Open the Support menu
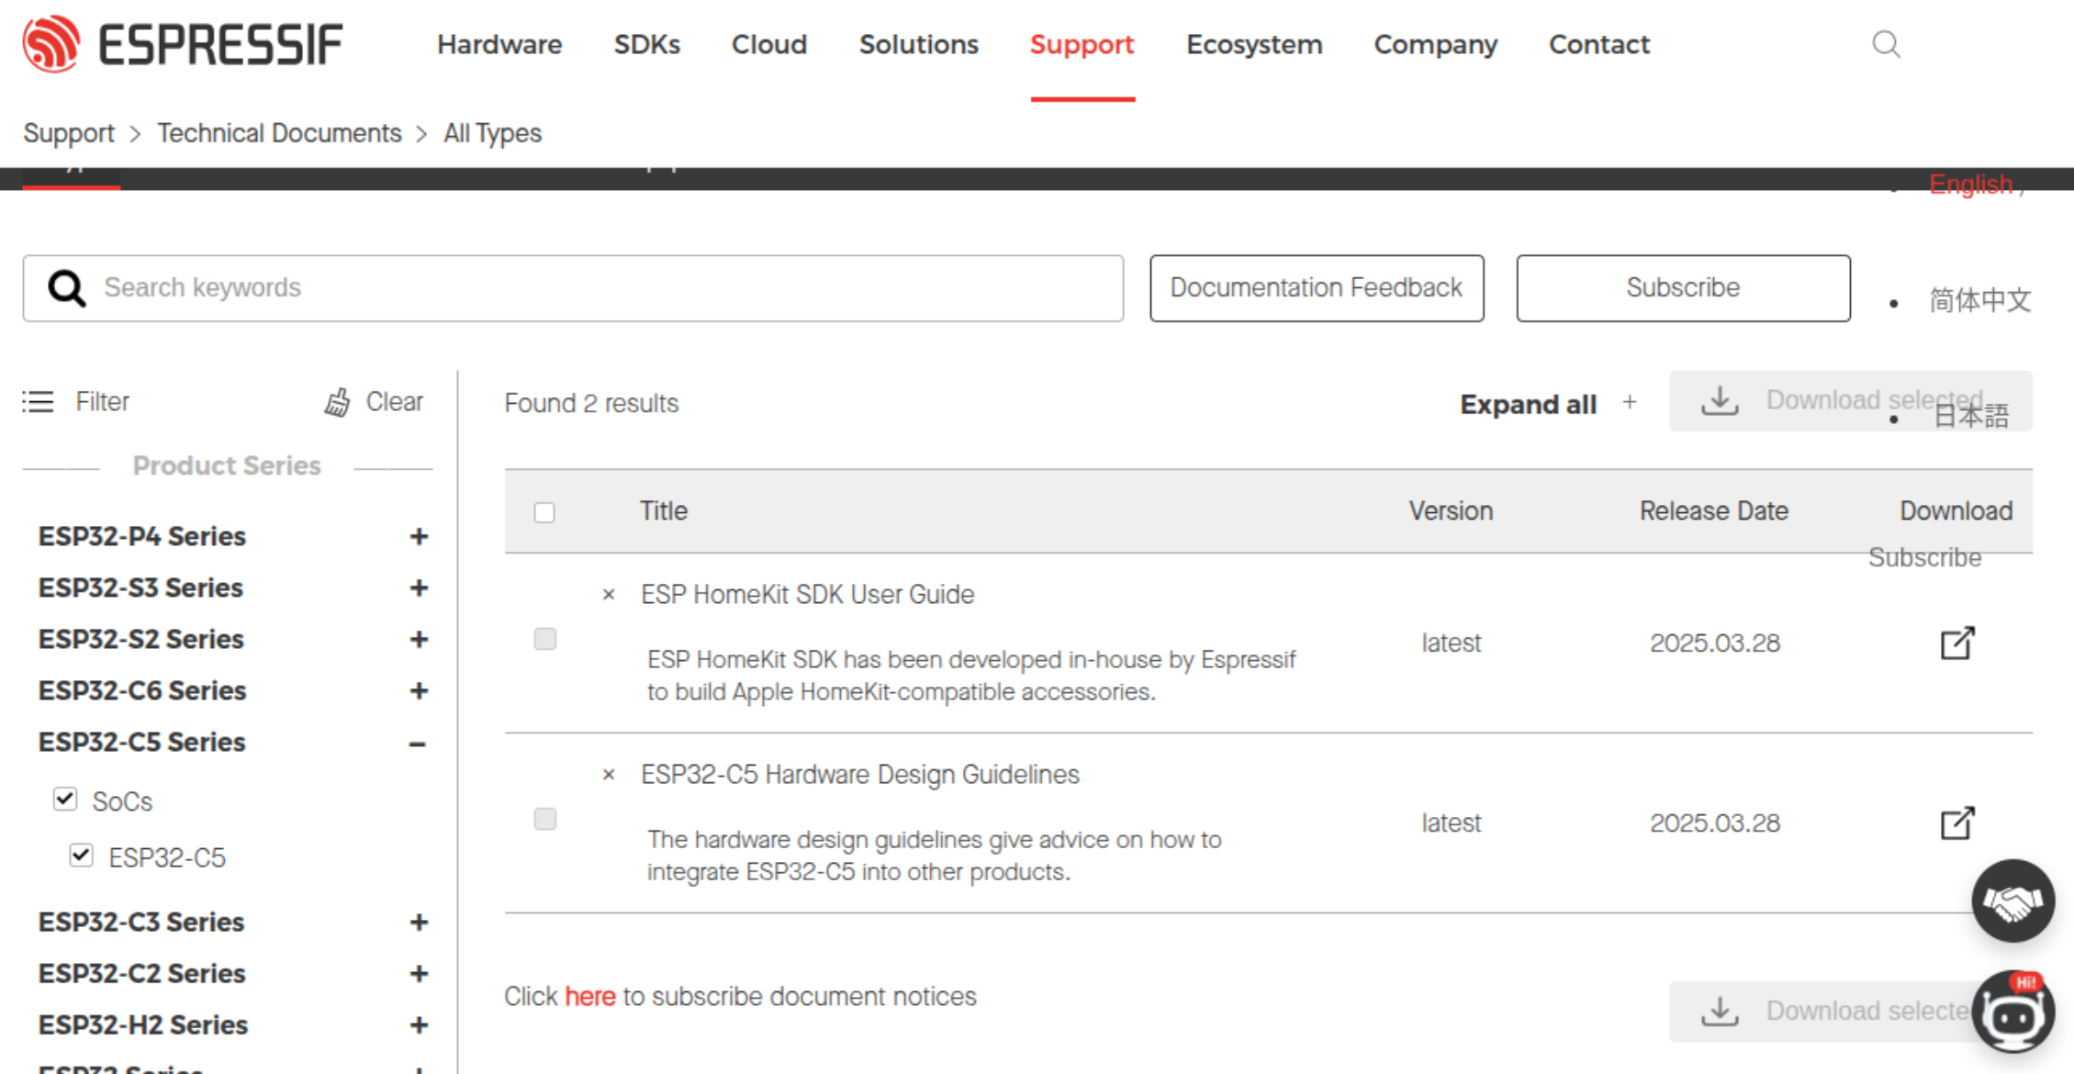2074x1074 pixels. [x=1082, y=44]
